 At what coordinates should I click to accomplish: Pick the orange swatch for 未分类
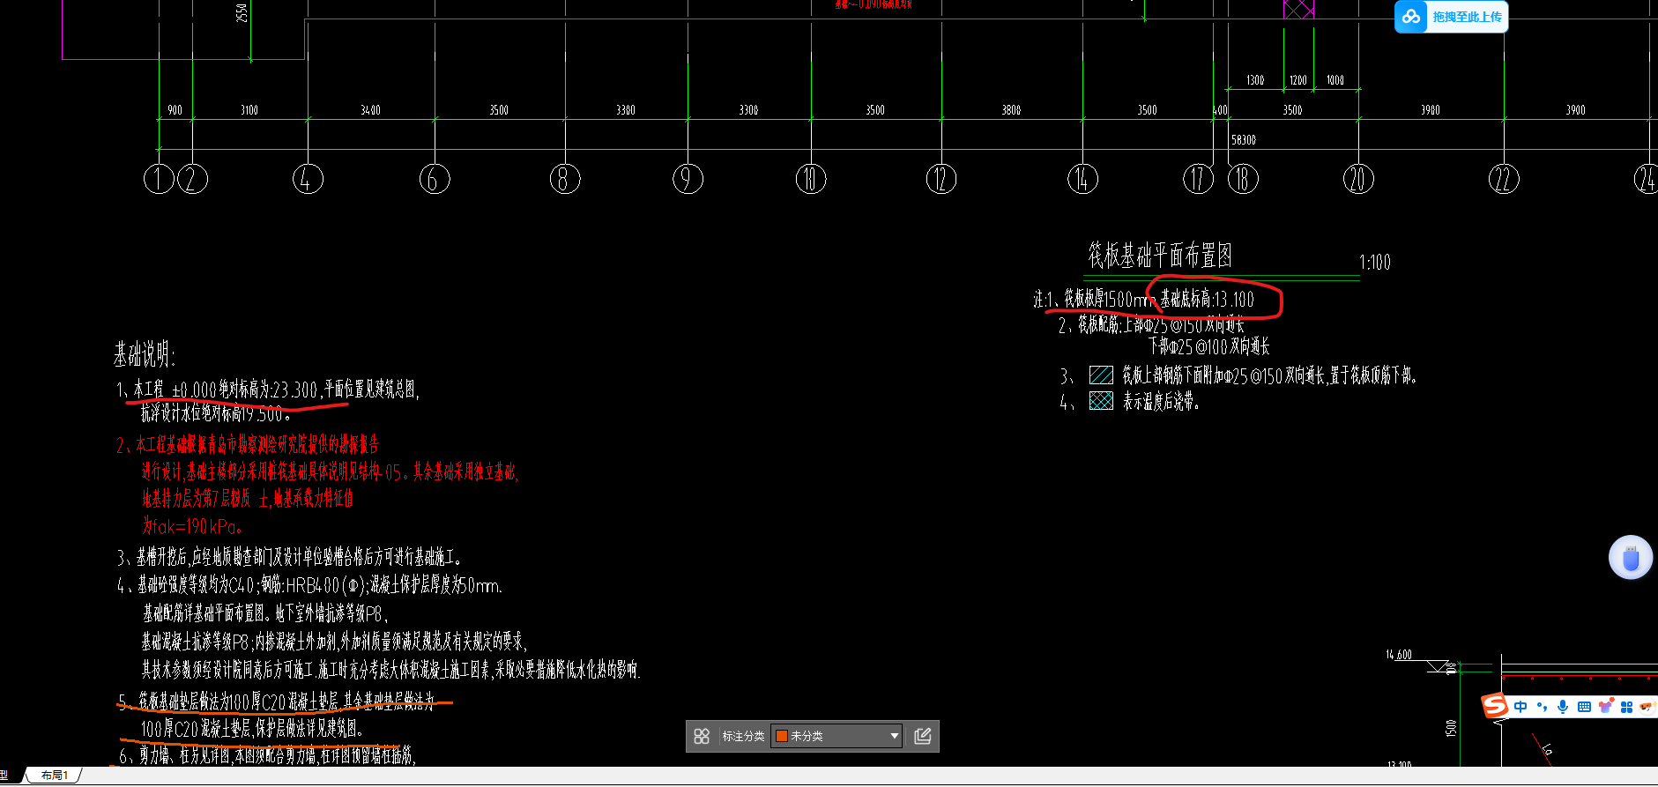pos(781,736)
